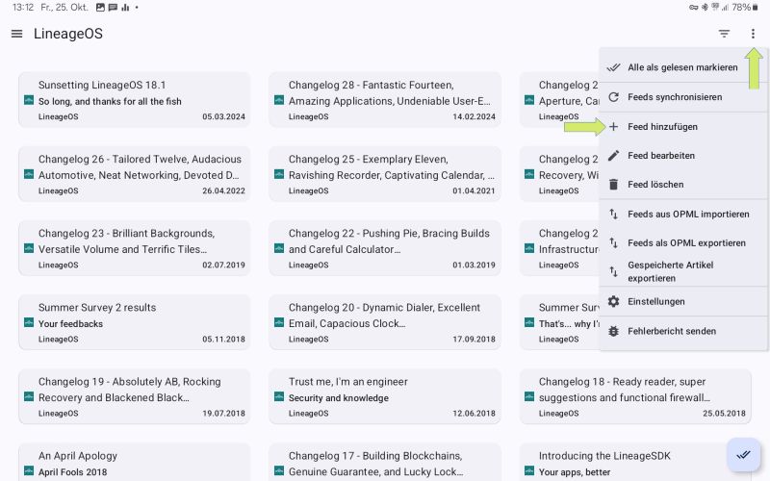Click 'Feed hinzufügen' plus option
This screenshot has width=770, height=481.
click(662, 126)
